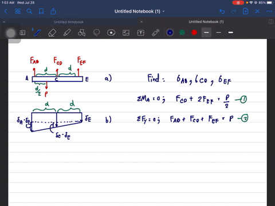Undo the last stroke
Screen dimensions: 275x206
(222, 11)
